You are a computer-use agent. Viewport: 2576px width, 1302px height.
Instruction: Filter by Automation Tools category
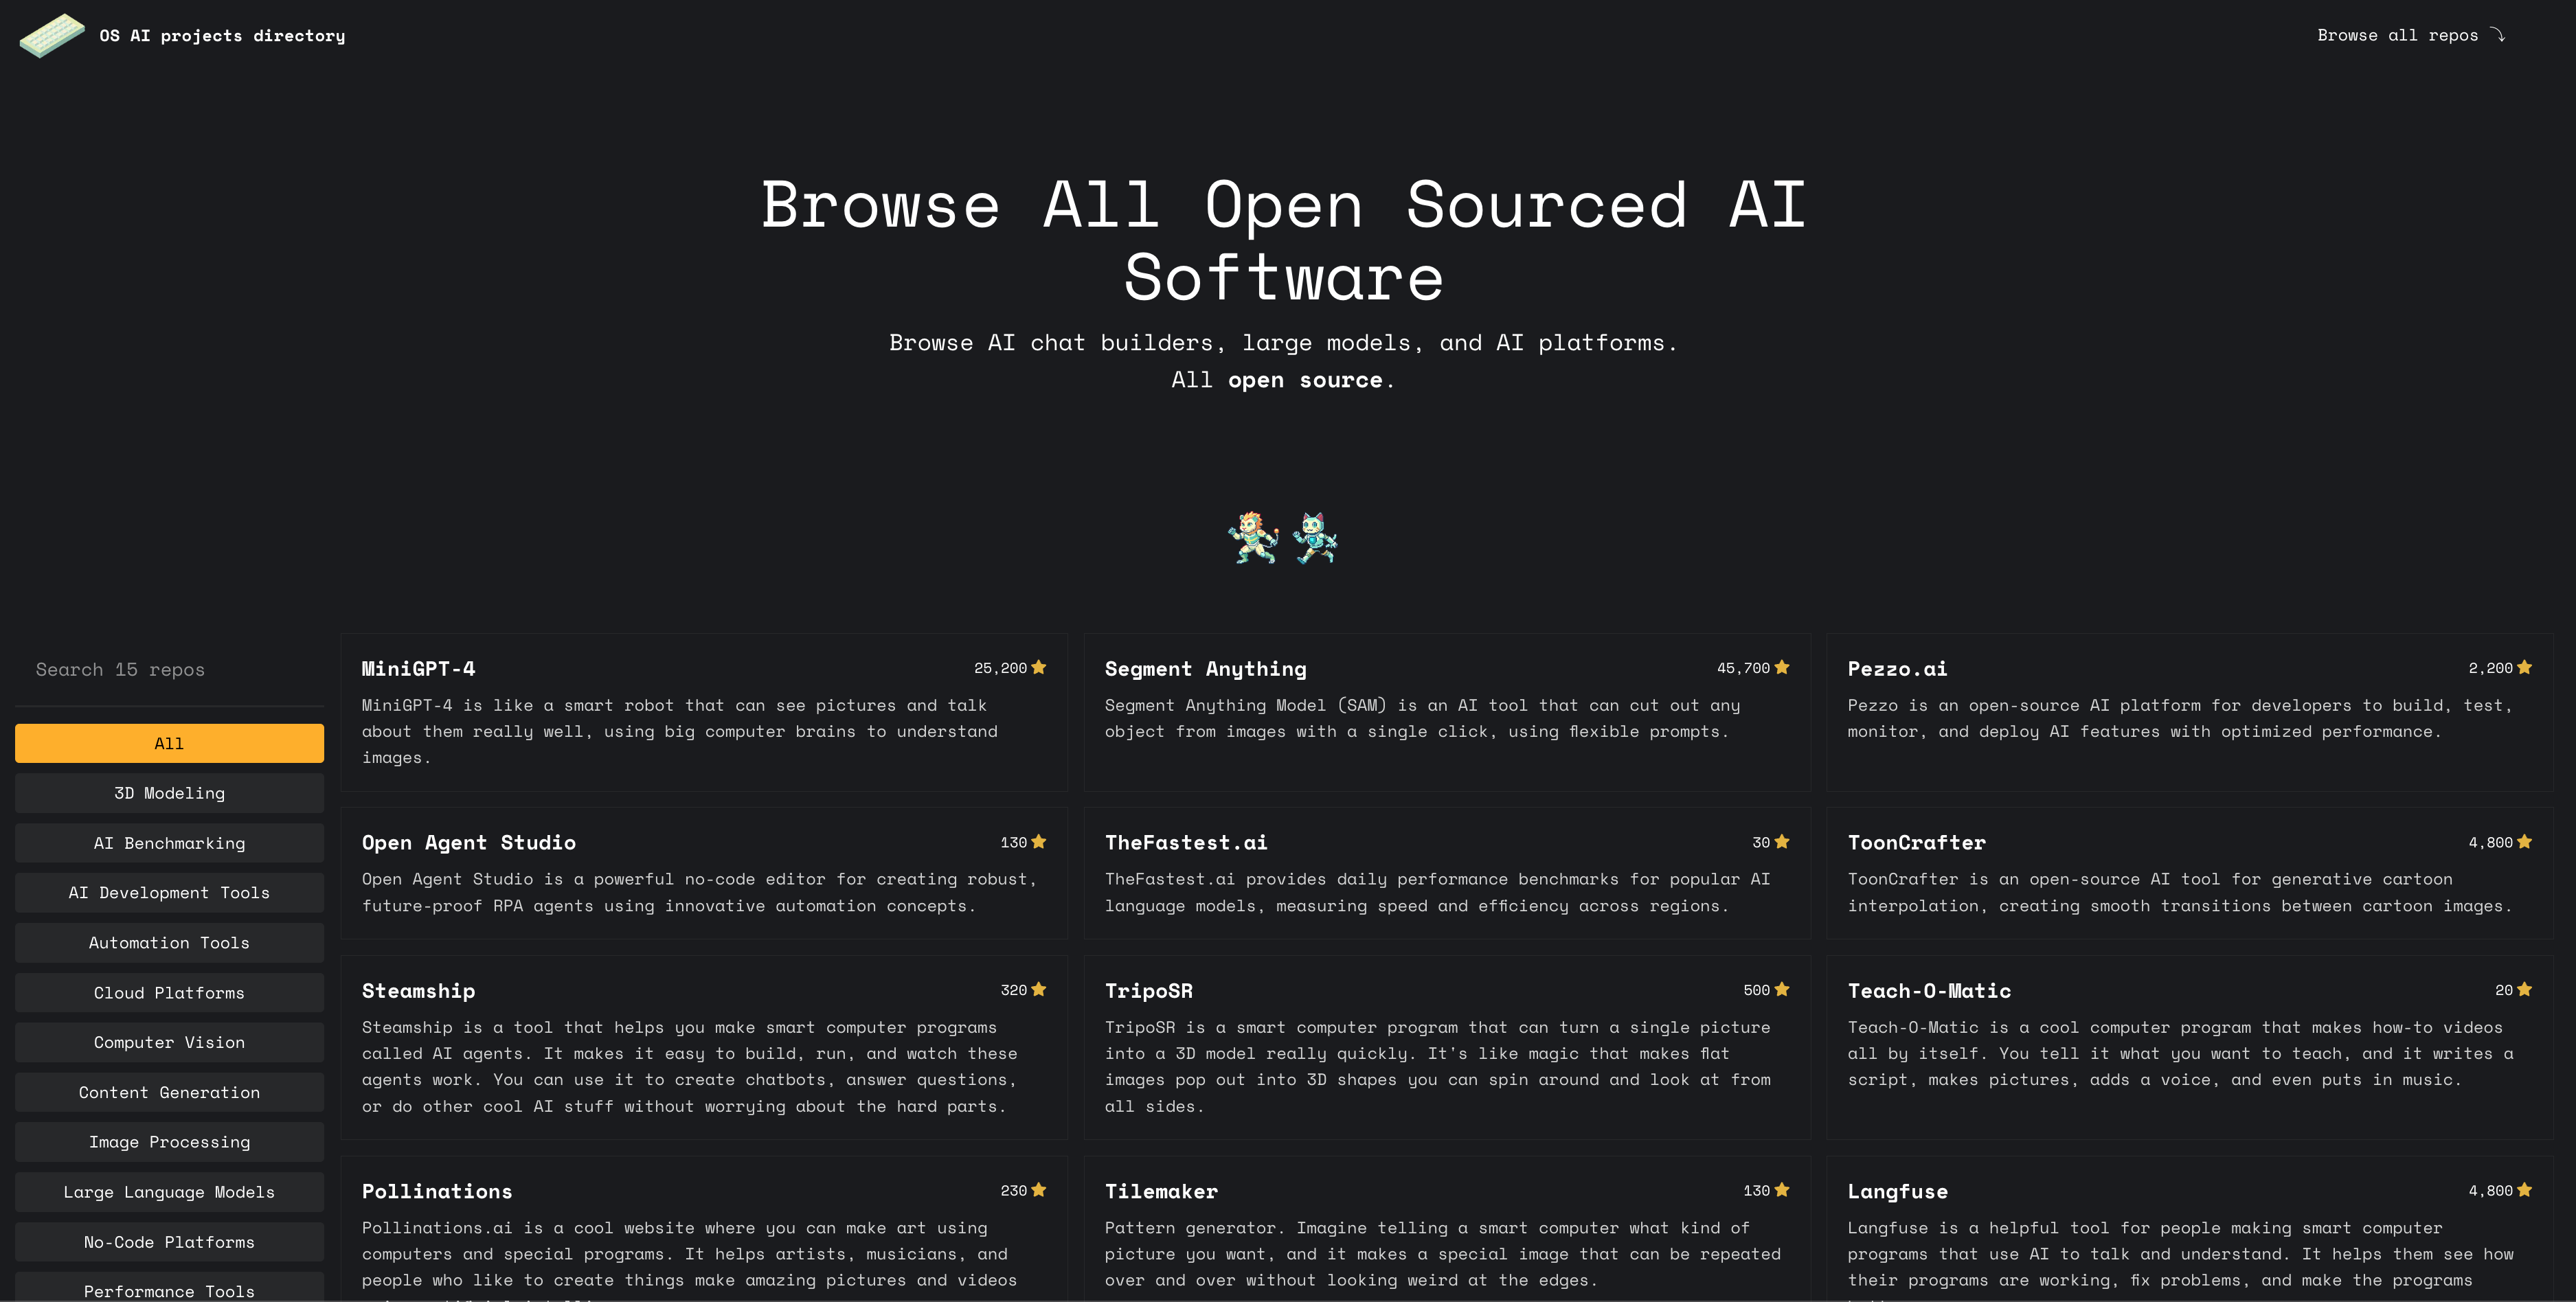click(169, 943)
